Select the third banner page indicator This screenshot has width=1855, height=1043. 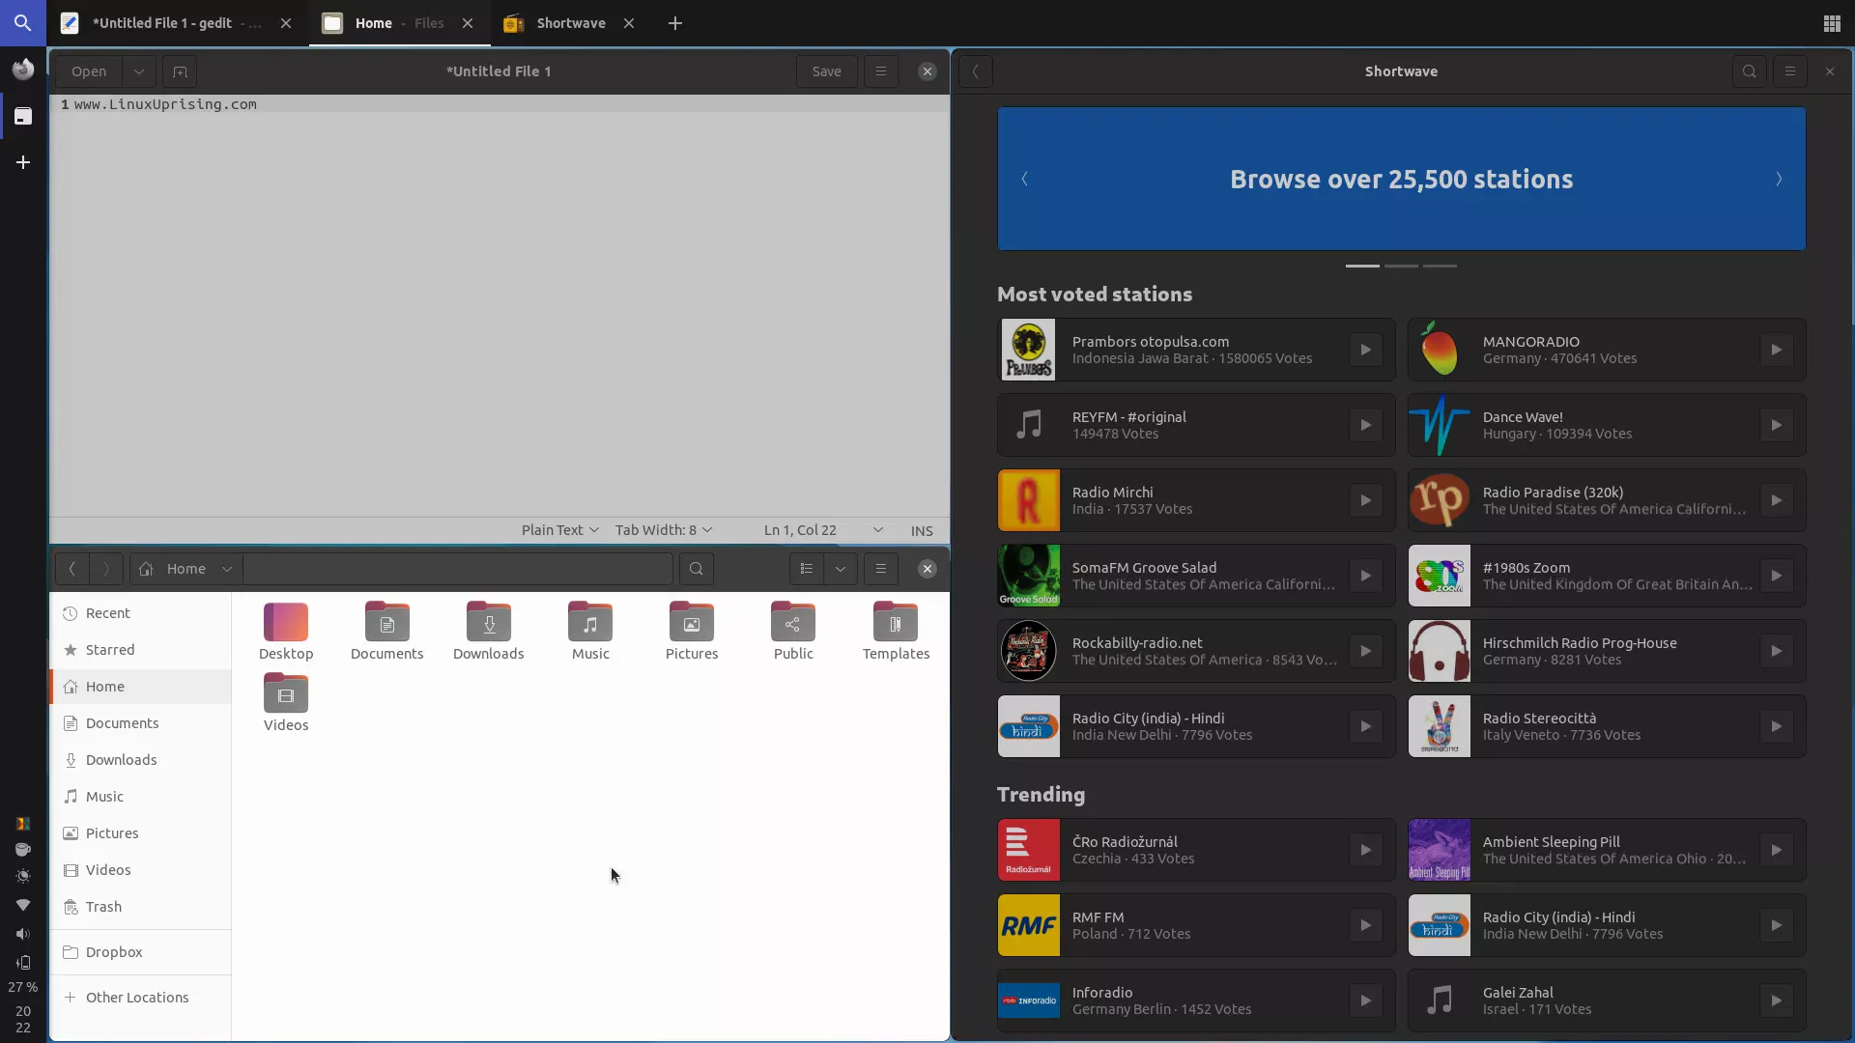pos(1440,266)
